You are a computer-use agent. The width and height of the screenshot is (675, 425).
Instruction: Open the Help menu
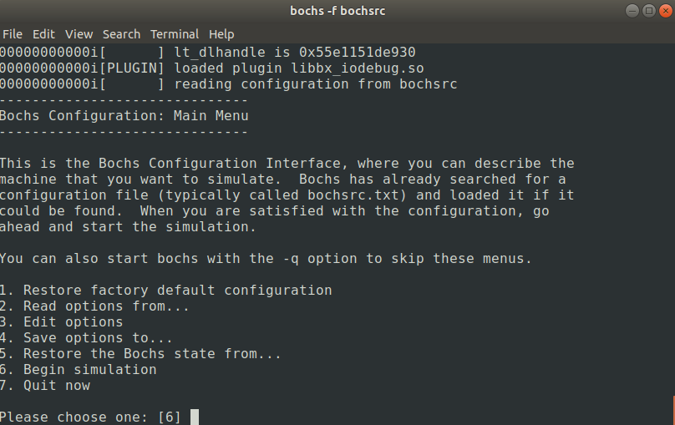pyautogui.click(x=221, y=34)
